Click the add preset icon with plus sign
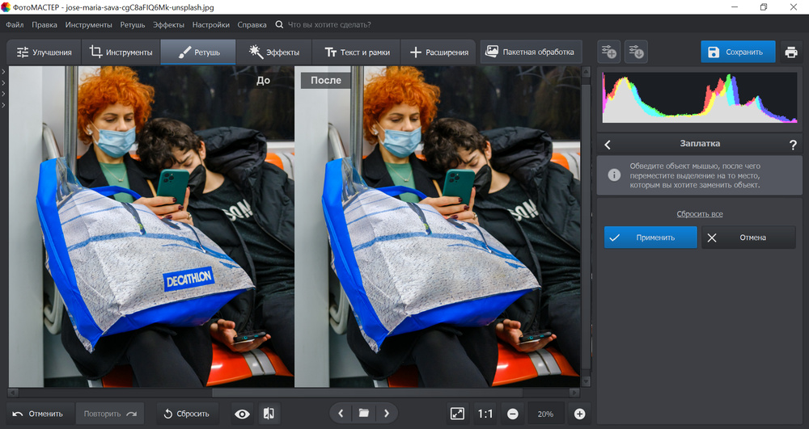This screenshot has width=809, height=429. (609, 53)
